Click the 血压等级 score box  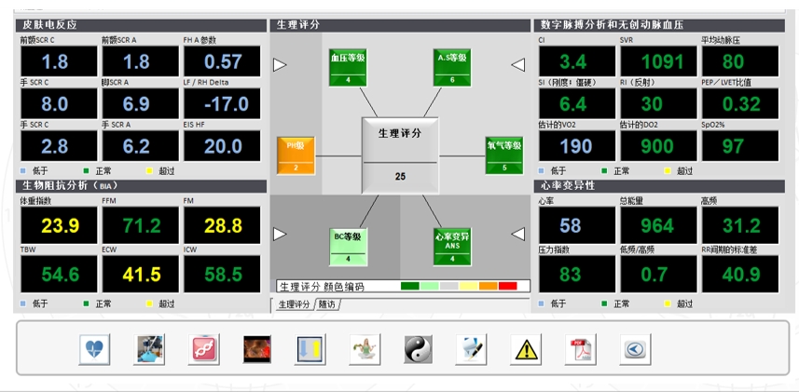348,67
